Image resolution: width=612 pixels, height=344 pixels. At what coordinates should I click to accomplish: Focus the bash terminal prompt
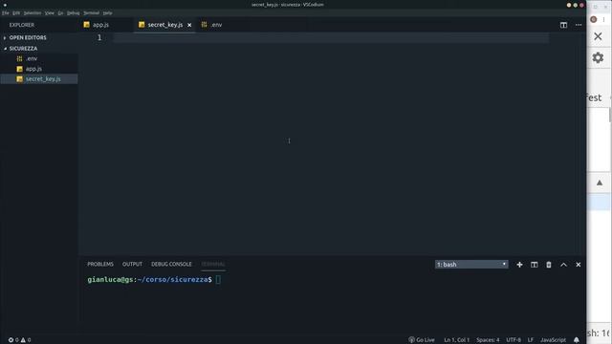click(218, 280)
